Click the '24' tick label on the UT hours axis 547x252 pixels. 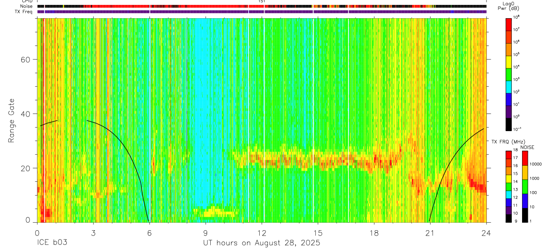pos(486,232)
